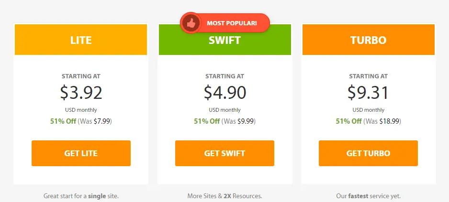Click the Was $18.99 original price

[x=382, y=121]
